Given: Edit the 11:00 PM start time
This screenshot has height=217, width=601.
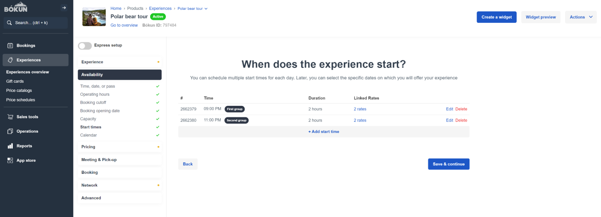Looking at the screenshot, I should [449, 120].
